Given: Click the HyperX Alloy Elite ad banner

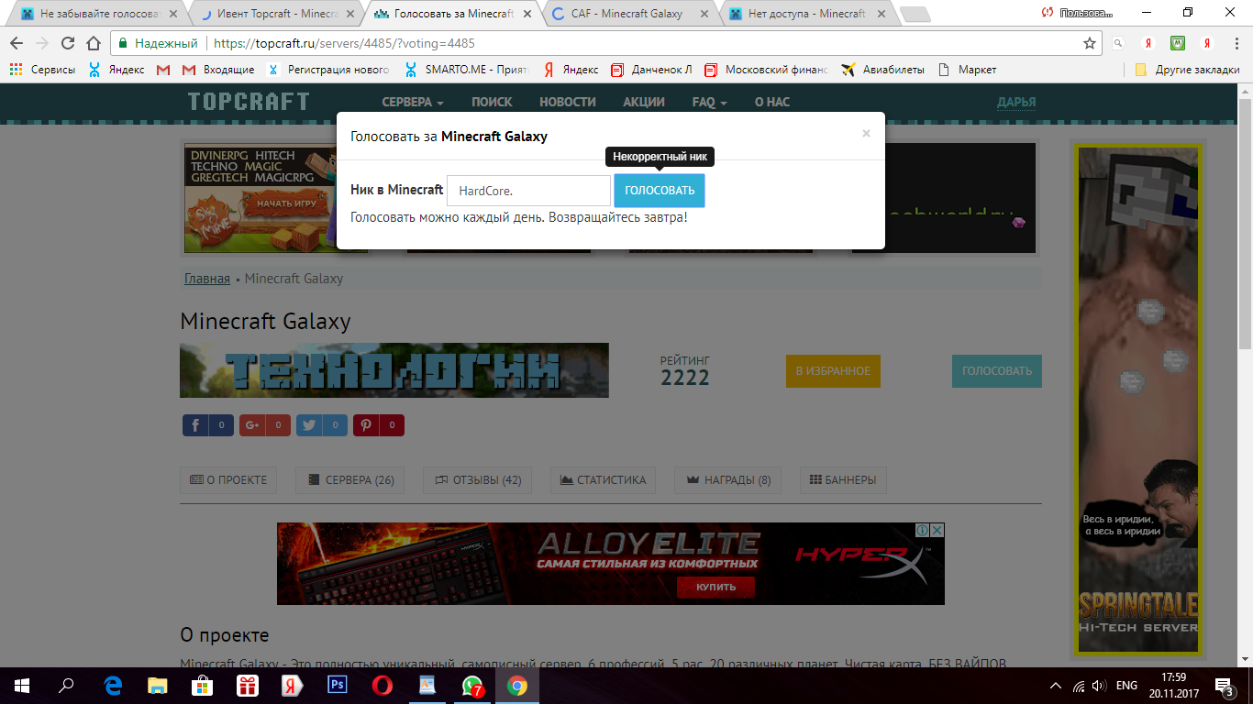Looking at the screenshot, I should pyautogui.click(x=610, y=564).
